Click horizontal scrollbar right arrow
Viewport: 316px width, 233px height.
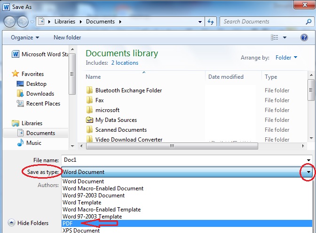coord(303,146)
